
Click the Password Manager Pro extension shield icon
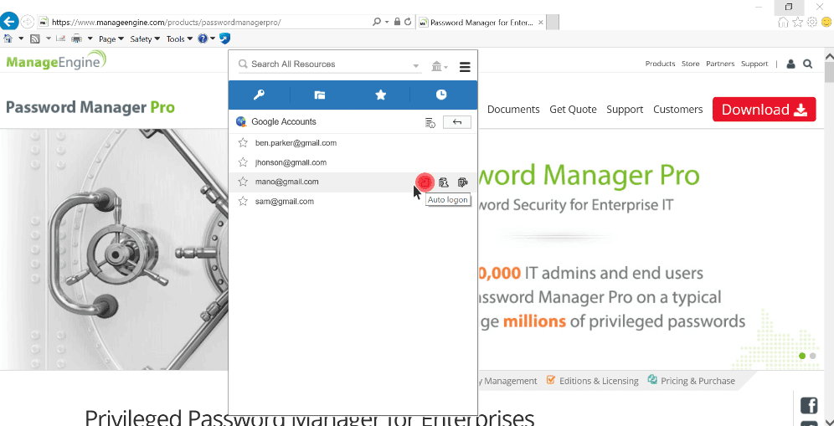(225, 38)
